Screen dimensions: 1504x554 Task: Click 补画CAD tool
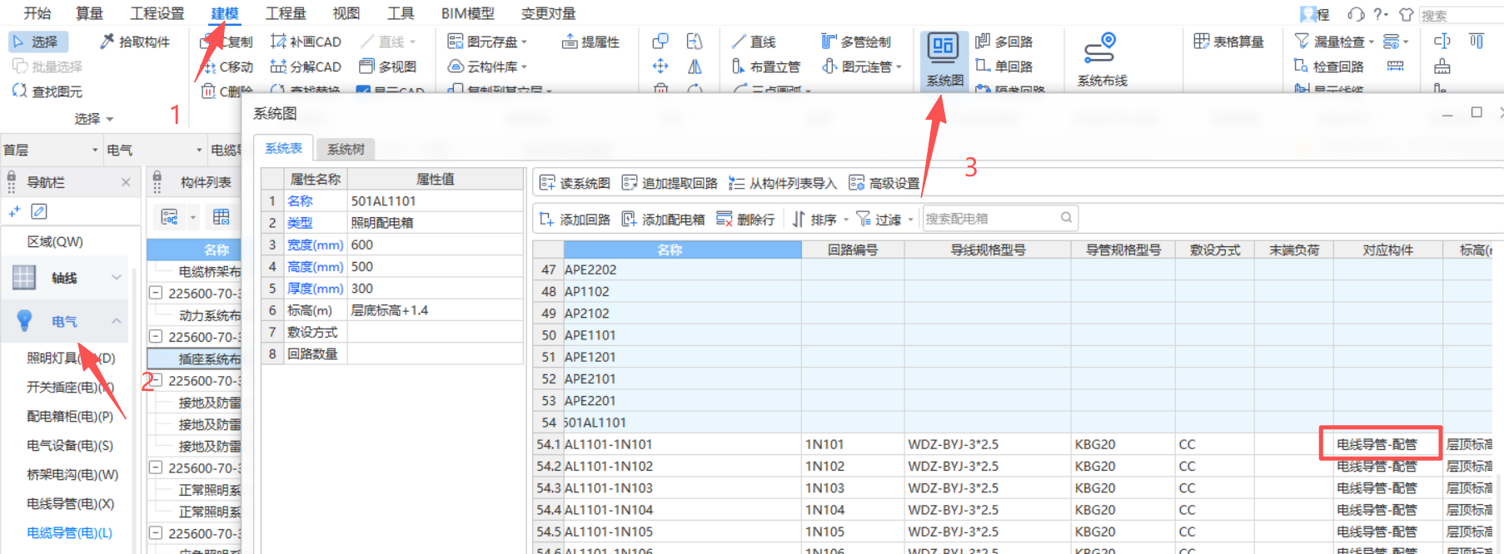[x=306, y=42]
